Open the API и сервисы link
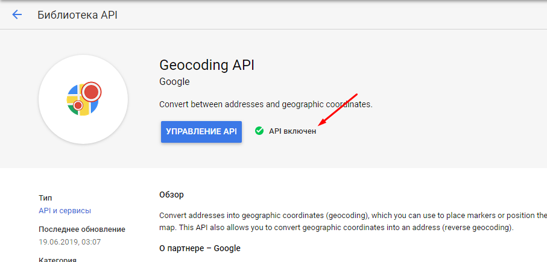547x262 pixels. click(65, 211)
